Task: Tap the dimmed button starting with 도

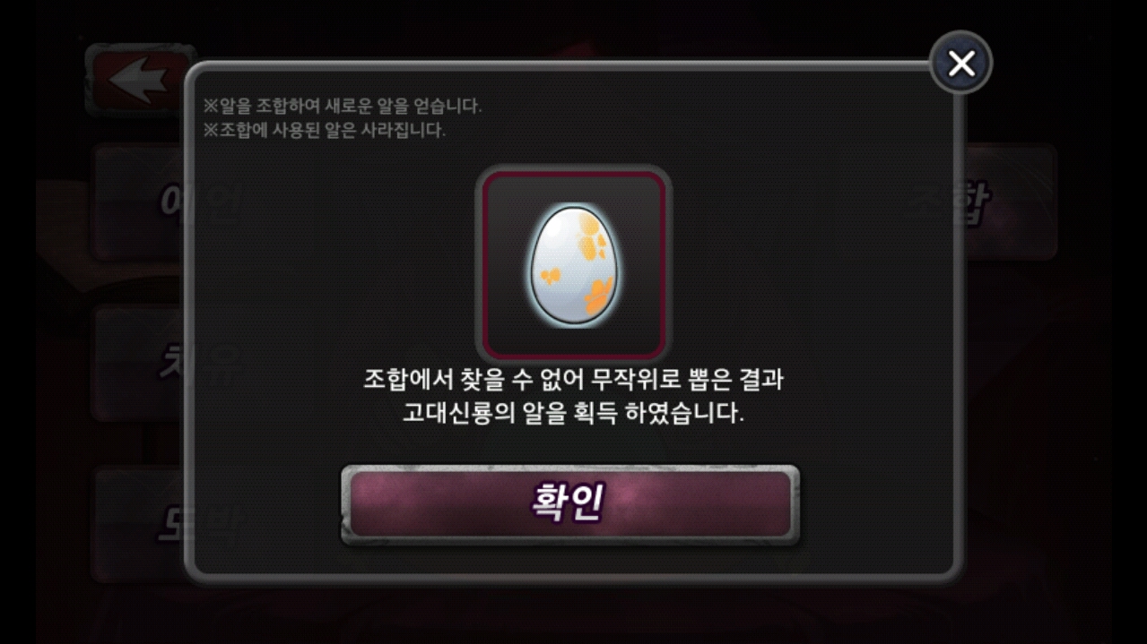Action: [x=140, y=524]
